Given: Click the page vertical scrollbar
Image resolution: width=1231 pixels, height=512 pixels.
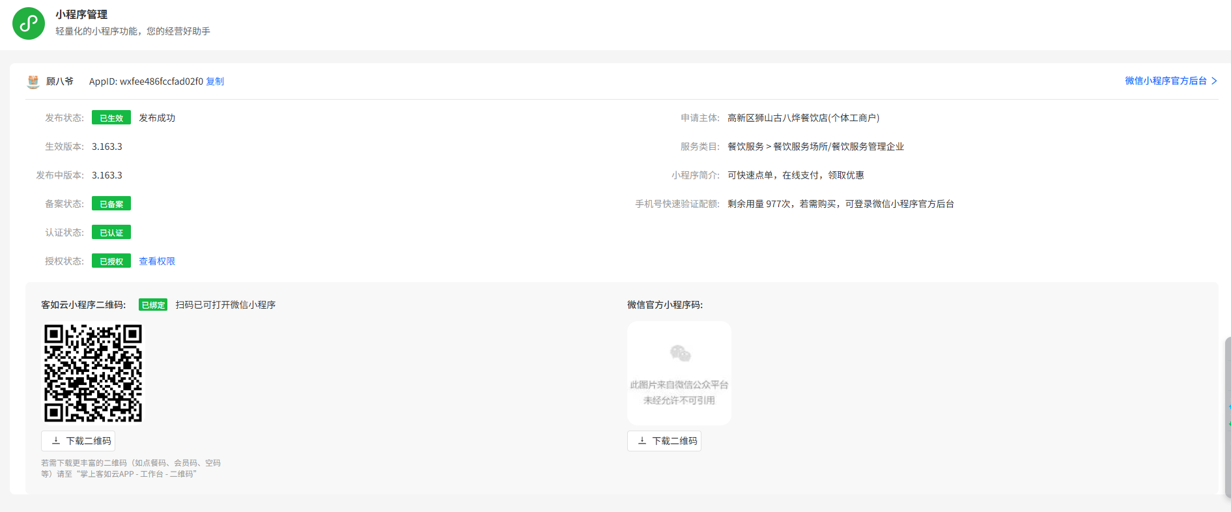Looking at the screenshot, I should (1228, 417).
